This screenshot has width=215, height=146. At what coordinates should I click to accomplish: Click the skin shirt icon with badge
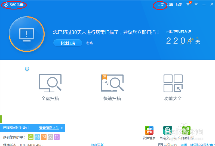pos(189,4)
